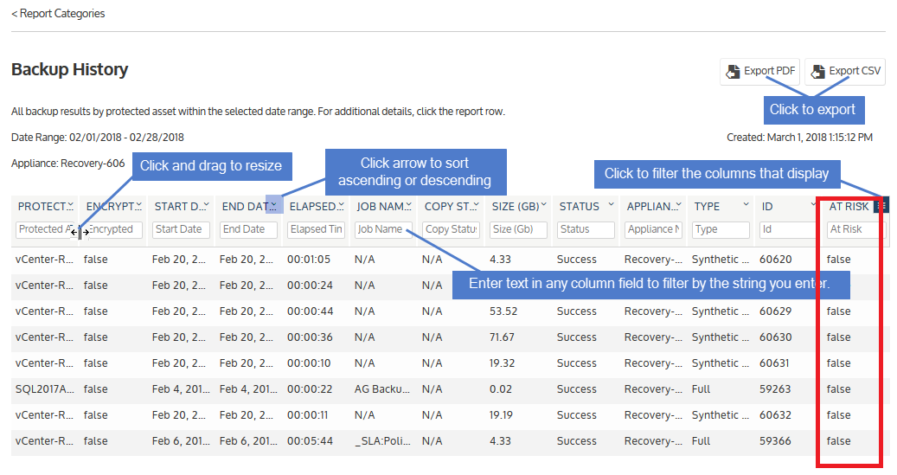Click the Start Date filter field
Image resolution: width=897 pixels, height=475 pixels.
[181, 229]
